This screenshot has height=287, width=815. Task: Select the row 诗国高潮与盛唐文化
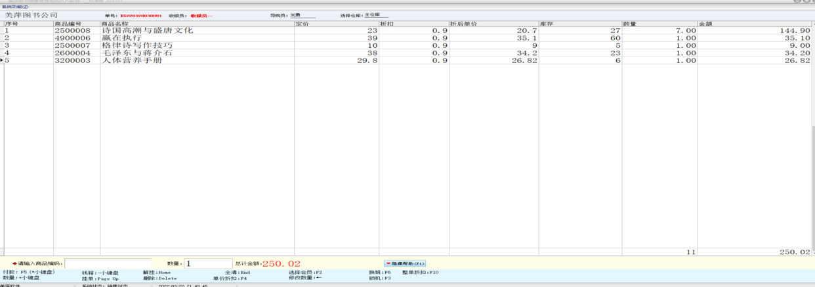point(407,31)
